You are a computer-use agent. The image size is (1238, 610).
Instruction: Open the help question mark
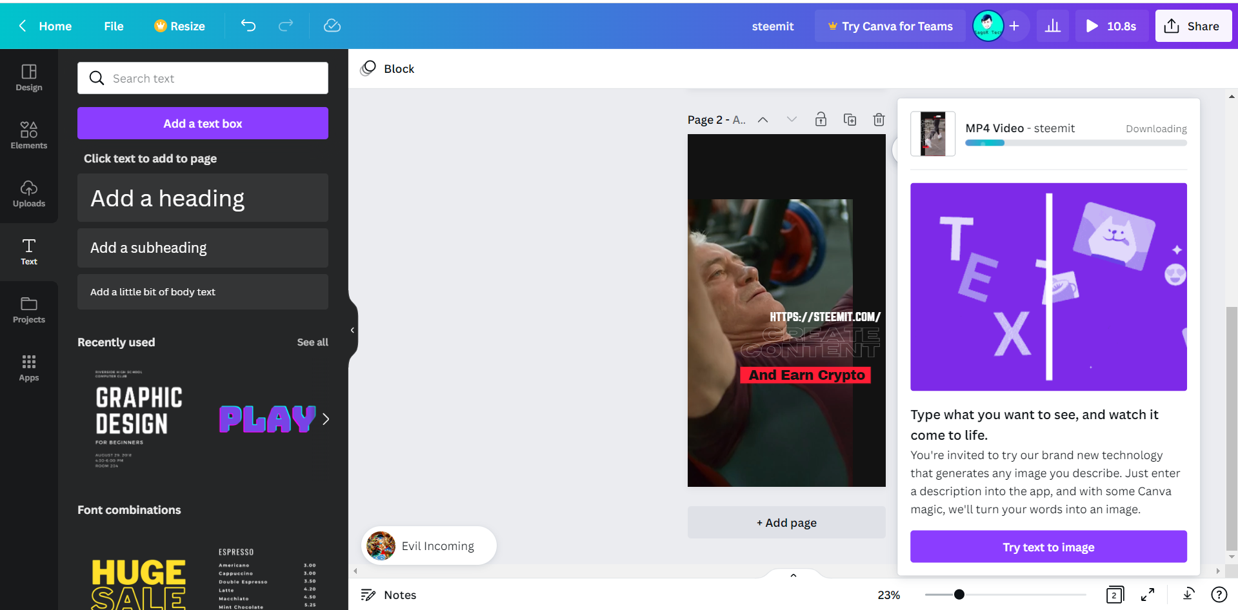1219,595
